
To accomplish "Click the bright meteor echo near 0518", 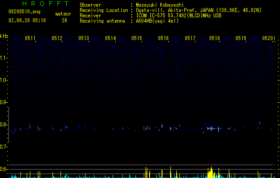I will [211, 128].
